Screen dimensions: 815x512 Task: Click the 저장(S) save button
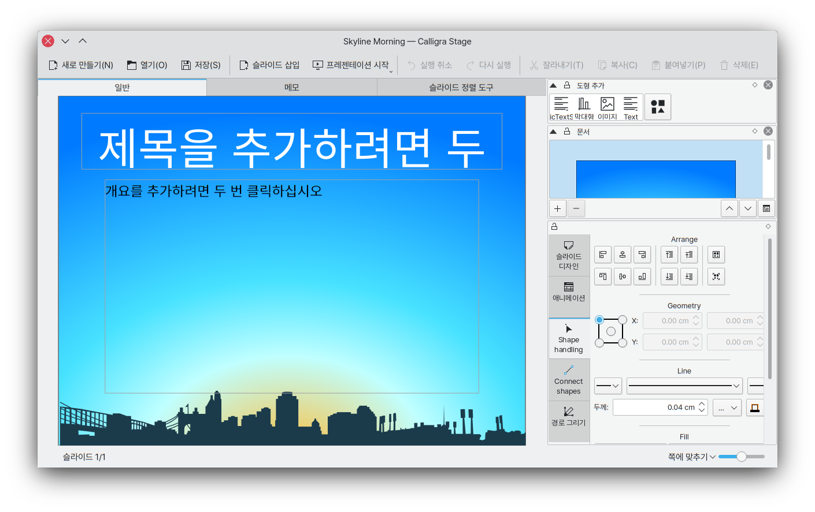click(201, 65)
